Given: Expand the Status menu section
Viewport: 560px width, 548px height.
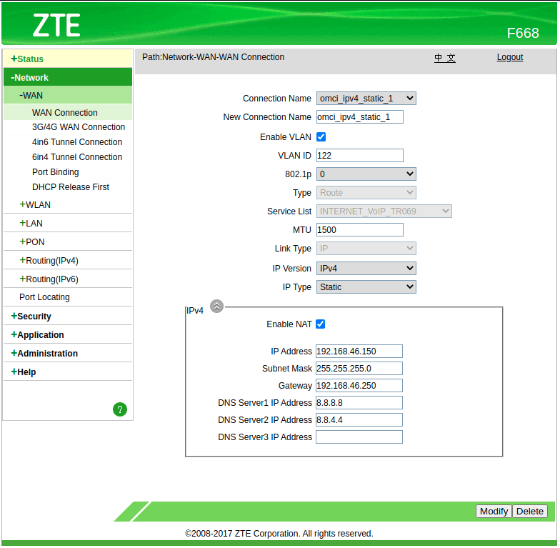Looking at the screenshot, I should 30,59.
